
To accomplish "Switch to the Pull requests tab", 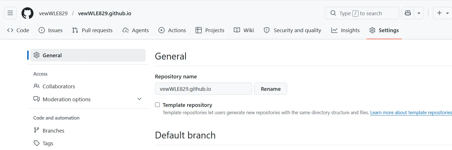I will (x=92, y=30).
